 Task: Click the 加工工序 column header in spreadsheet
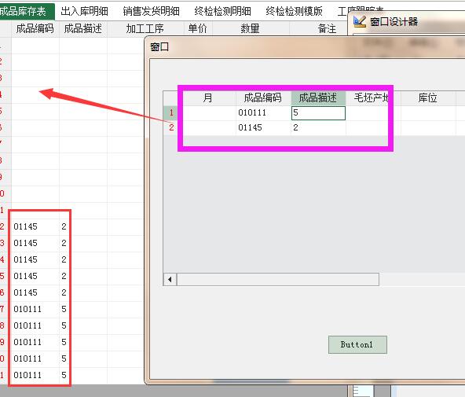coord(145,29)
